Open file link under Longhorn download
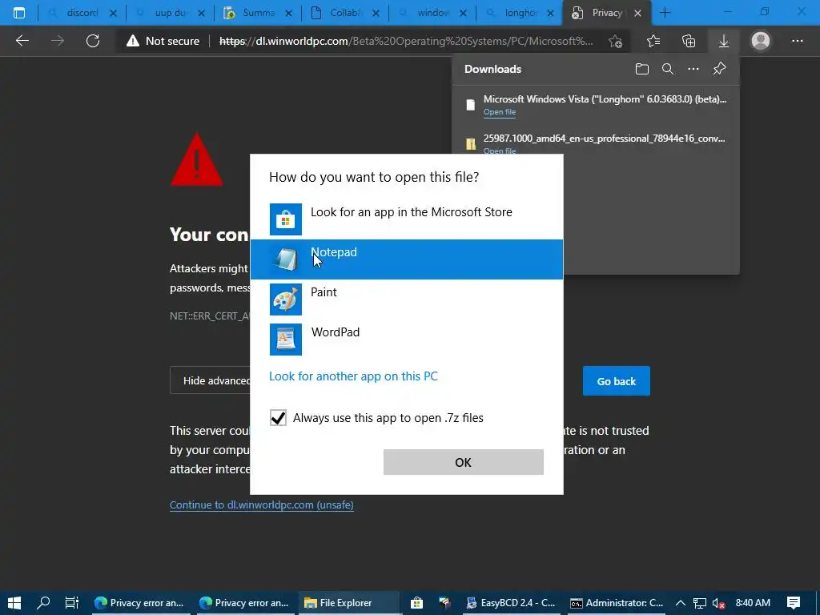 click(500, 112)
